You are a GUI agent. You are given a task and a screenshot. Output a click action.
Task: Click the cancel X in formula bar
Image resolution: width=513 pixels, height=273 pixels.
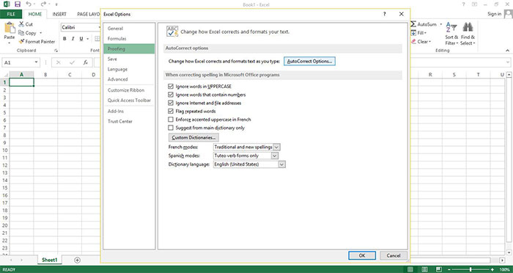58,62
